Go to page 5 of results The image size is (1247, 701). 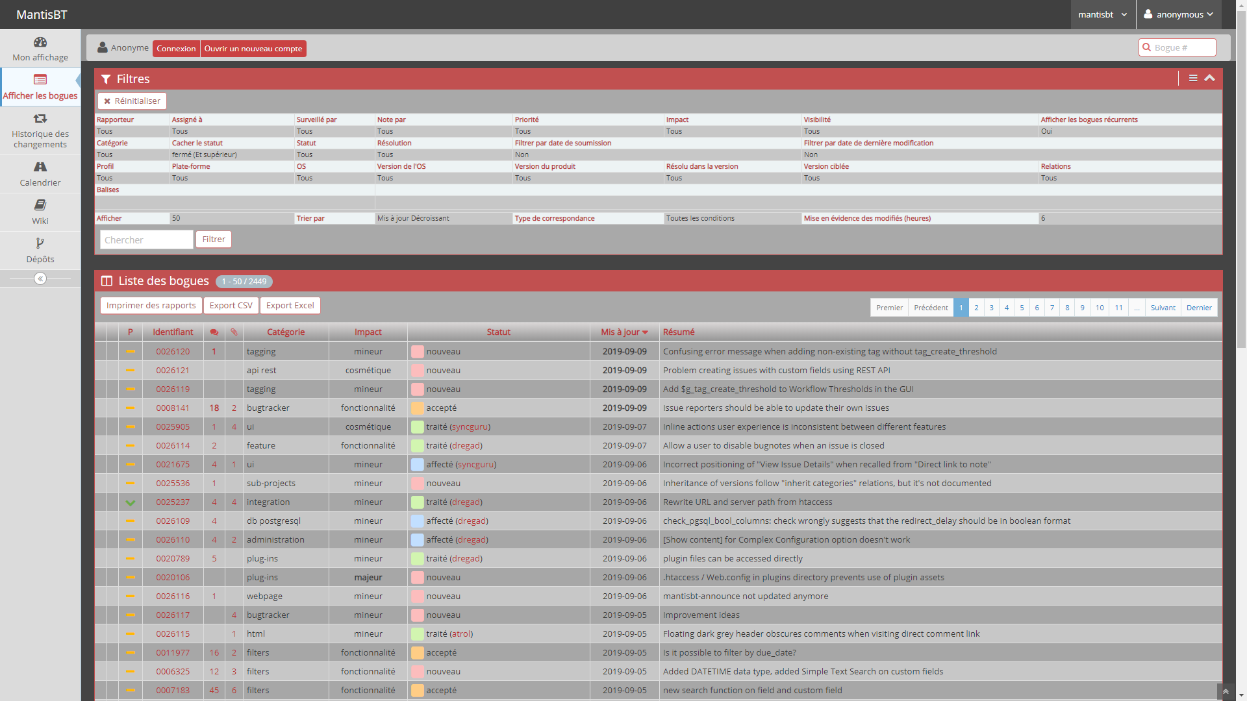pyautogui.click(x=1022, y=308)
